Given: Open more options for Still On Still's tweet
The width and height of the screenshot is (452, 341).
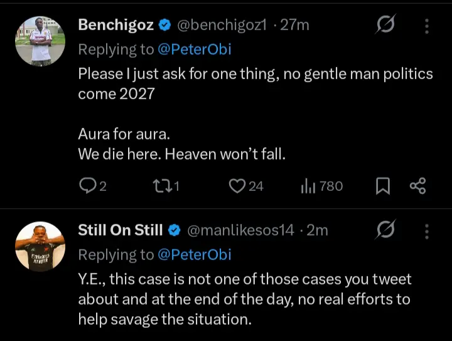Looking at the screenshot, I should (427, 231).
